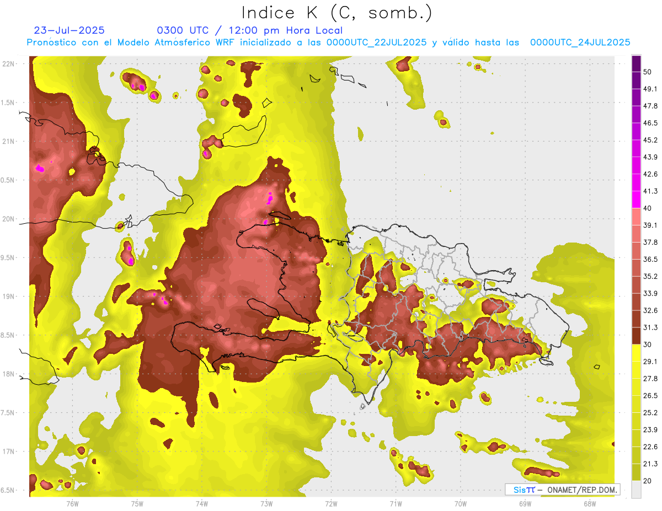Screen dimensions: 662x511
Task: Click the "74W" longitude axis label
Action: coord(202,504)
